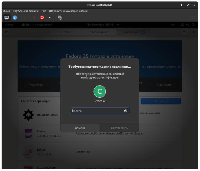Click the GNOME power icon
Image resolution: width=200 pixels, height=171 pixels.
[193, 25]
